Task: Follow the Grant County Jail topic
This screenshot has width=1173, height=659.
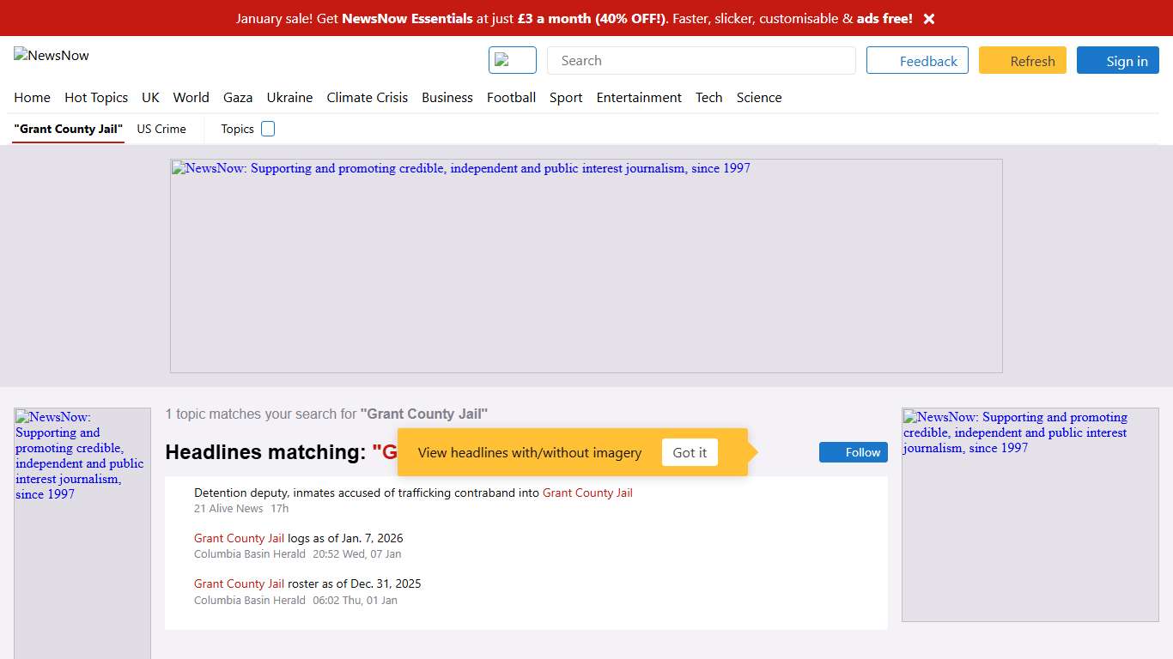Action: click(853, 452)
